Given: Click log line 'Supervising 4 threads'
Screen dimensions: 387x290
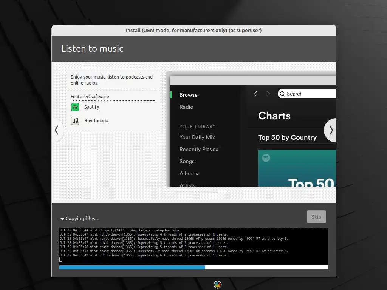Looking at the screenshot, I should coord(144,234).
